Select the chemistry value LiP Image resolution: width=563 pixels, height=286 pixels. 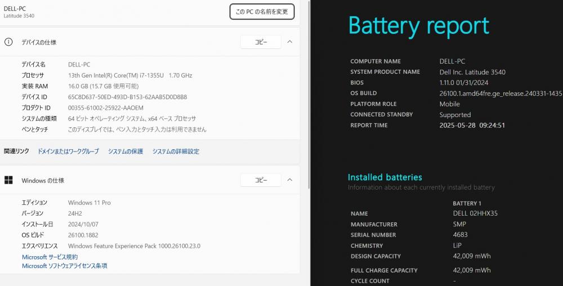coord(457,245)
